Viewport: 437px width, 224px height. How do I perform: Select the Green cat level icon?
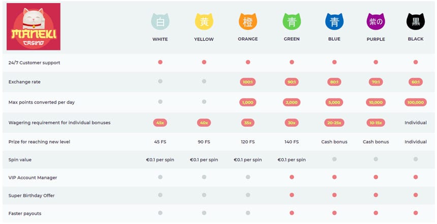click(x=292, y=21)
